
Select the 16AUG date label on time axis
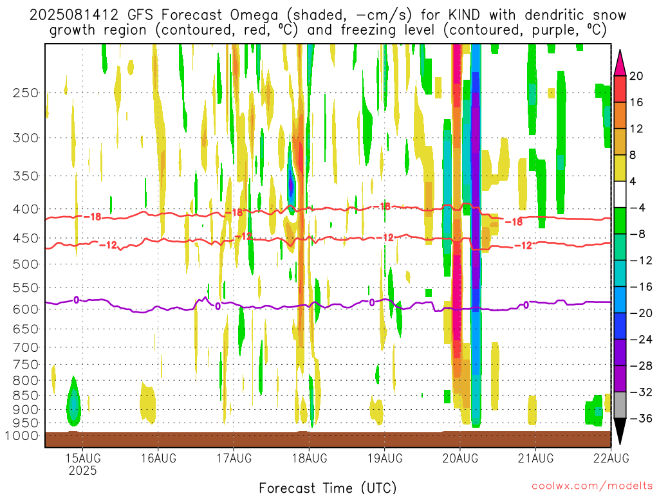pyautogui.click(x=158, y=458)
